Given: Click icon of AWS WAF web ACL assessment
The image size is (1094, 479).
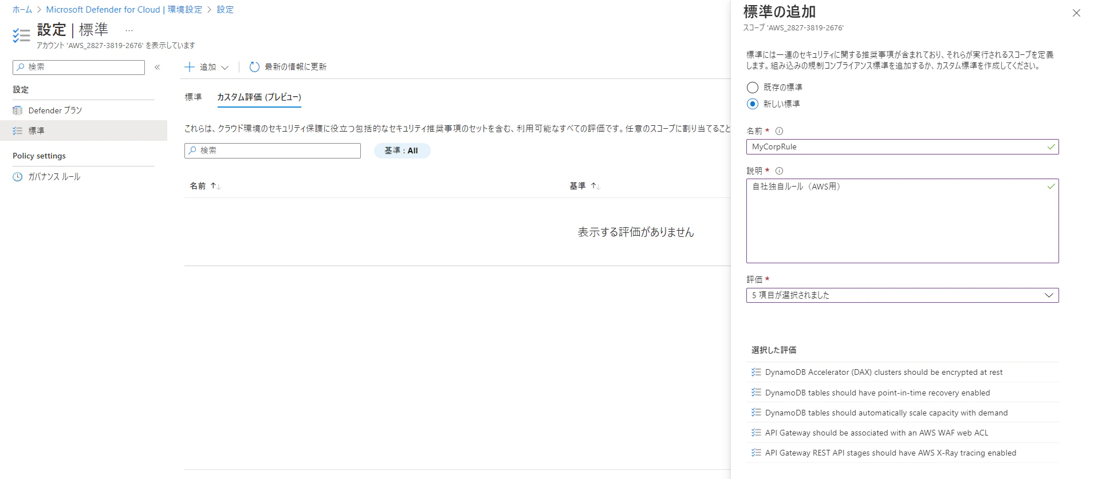Looking at the screenshot, I should click(756, 433).
